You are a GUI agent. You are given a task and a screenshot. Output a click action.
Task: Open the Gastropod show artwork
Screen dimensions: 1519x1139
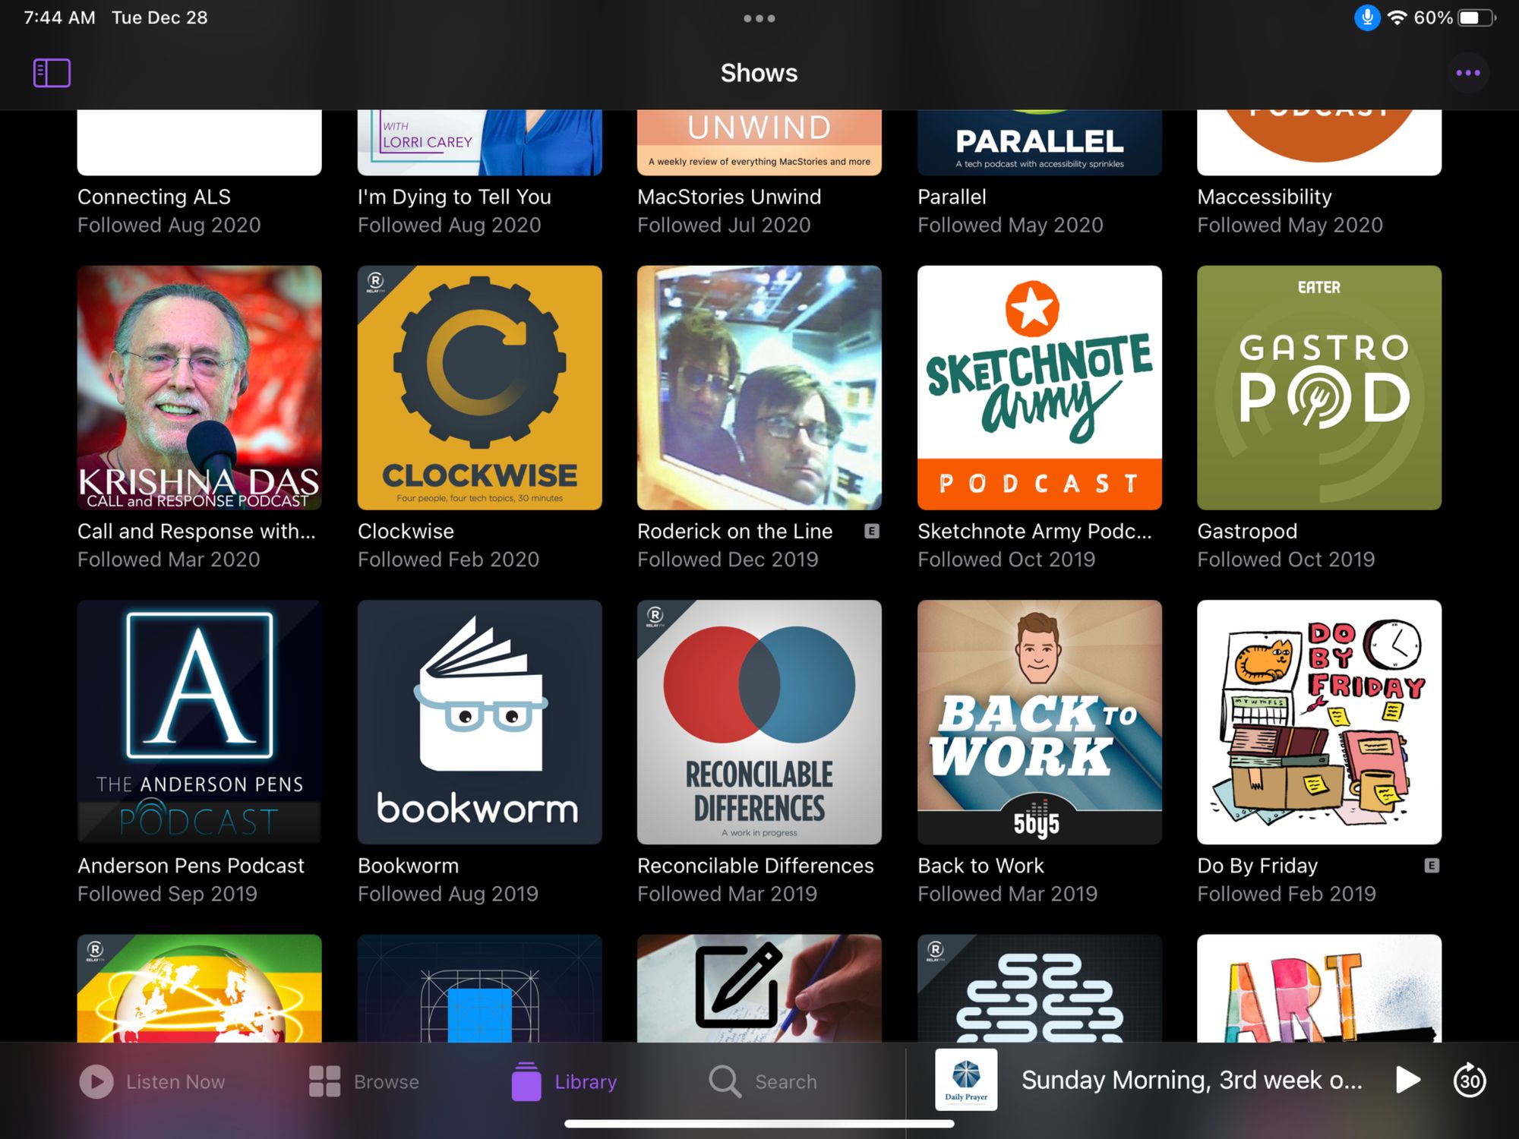[x=1319, y=387]
